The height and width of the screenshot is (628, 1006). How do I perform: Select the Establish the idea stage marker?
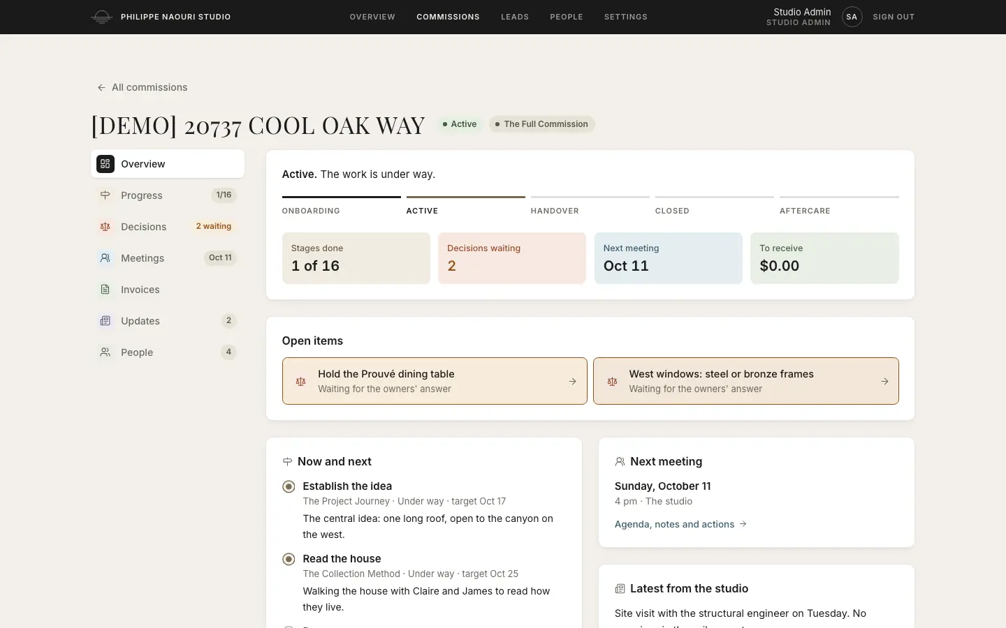point(289,486)
